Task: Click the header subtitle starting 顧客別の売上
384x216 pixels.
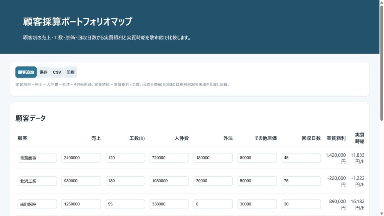Action: [x=107, y=38]
